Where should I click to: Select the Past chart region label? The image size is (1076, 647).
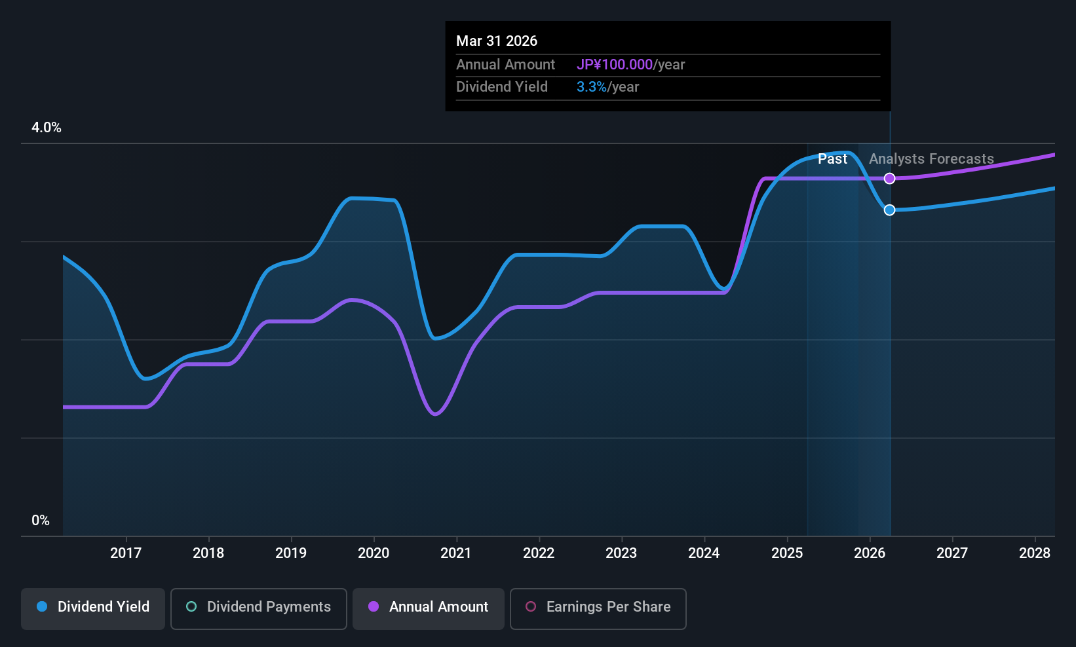(832, 158)
